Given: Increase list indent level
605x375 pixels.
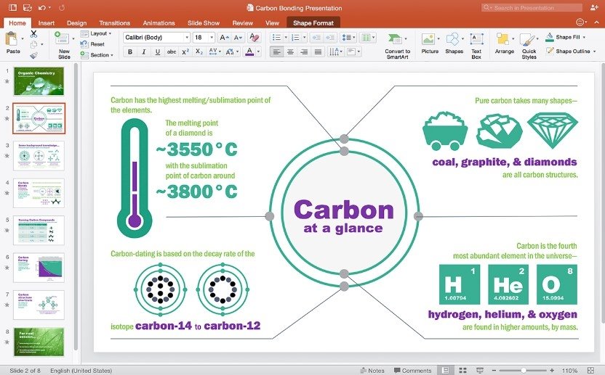Looking at the screenshot, I should [330, 37].
